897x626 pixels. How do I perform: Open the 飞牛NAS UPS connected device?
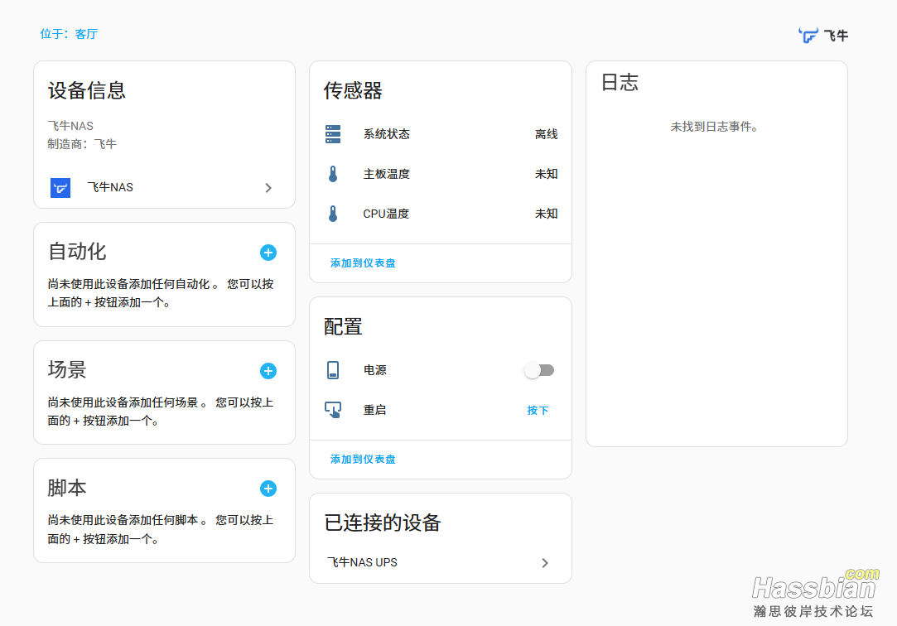(x=362, y=562)
